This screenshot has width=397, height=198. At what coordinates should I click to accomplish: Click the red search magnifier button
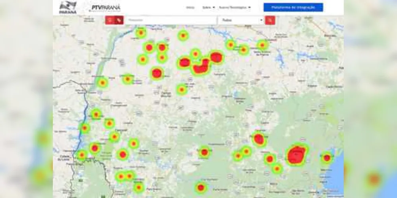click(270, 20)
